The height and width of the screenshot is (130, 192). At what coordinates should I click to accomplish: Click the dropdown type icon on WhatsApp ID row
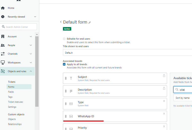tap(71, 116)
